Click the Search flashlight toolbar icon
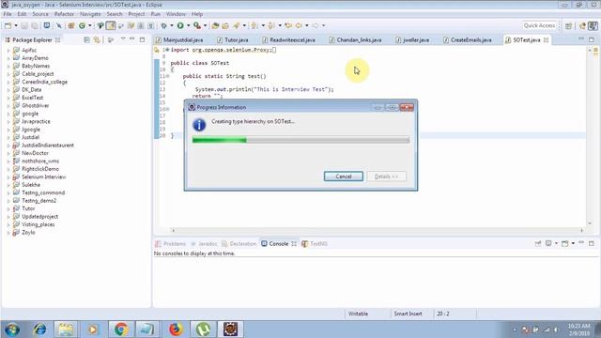Screen dimensions: 601x338 (x=237, y=25)
